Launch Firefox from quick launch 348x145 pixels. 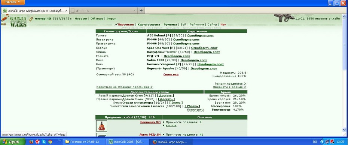click(31, 142)
